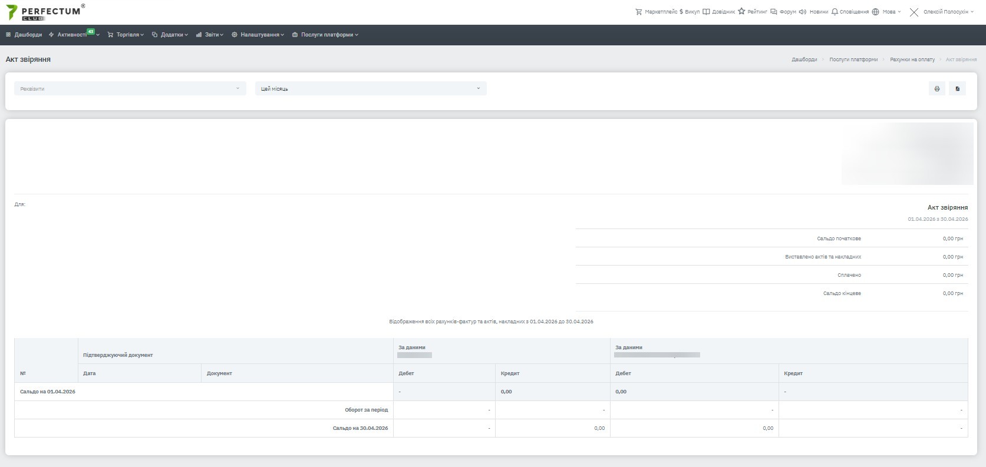
Task: Click the green 43 activity badge
Action: 90,31
